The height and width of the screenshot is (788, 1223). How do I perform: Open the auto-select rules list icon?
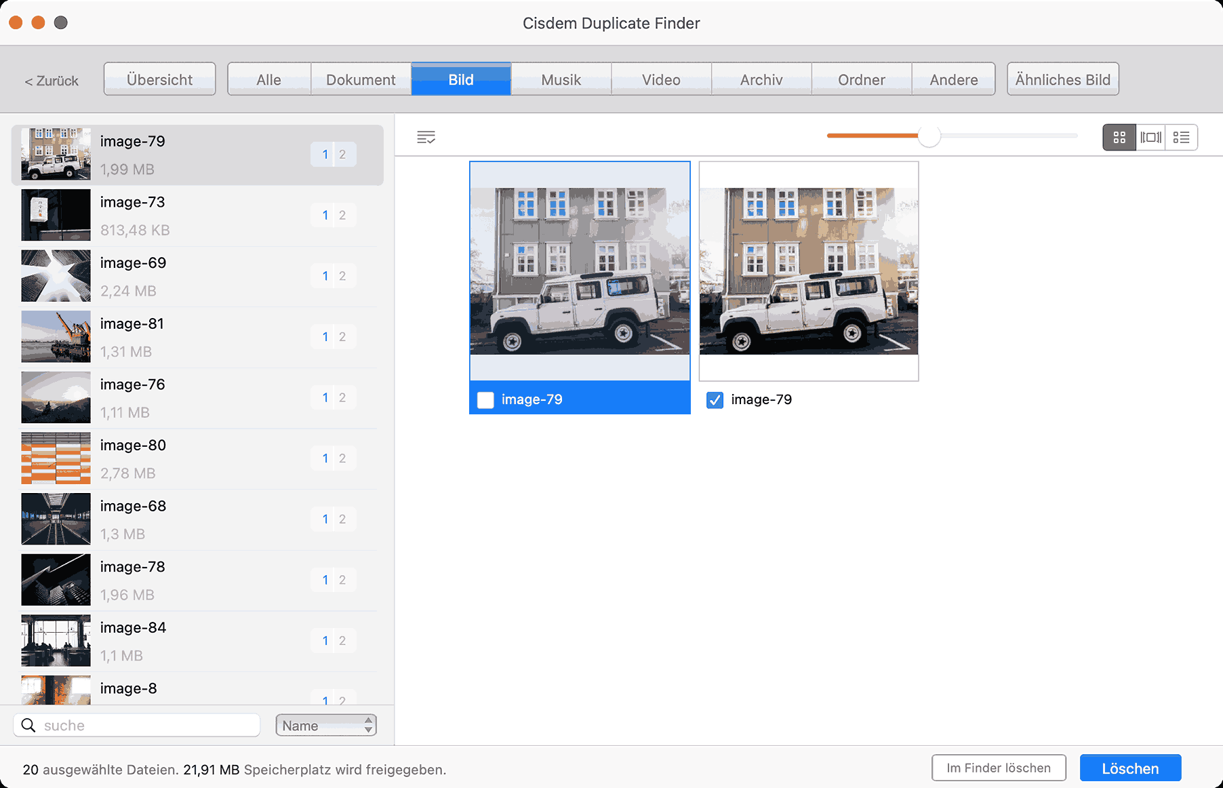point(426,138)
